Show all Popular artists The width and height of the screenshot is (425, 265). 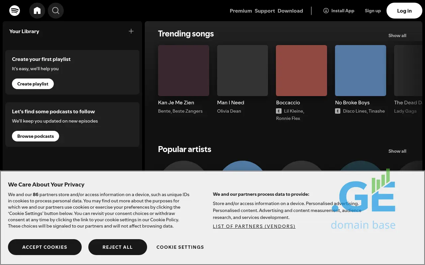click(x=397, y=151)
